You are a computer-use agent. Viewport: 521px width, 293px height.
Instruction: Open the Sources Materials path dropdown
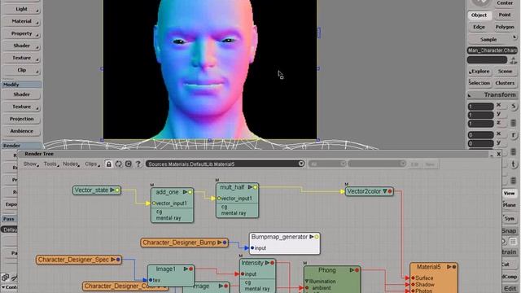tap(300, 164)
